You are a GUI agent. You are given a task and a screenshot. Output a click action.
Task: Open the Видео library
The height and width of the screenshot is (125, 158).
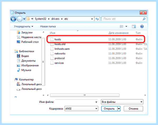(x=25, y=56)
